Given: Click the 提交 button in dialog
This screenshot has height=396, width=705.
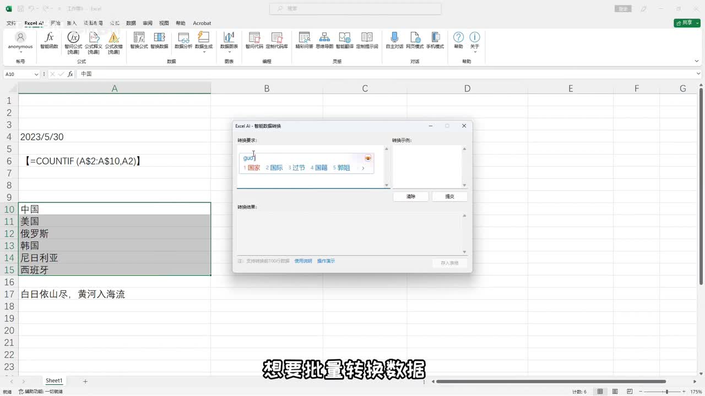Looking at the screenshot, I should click(449, 196).
